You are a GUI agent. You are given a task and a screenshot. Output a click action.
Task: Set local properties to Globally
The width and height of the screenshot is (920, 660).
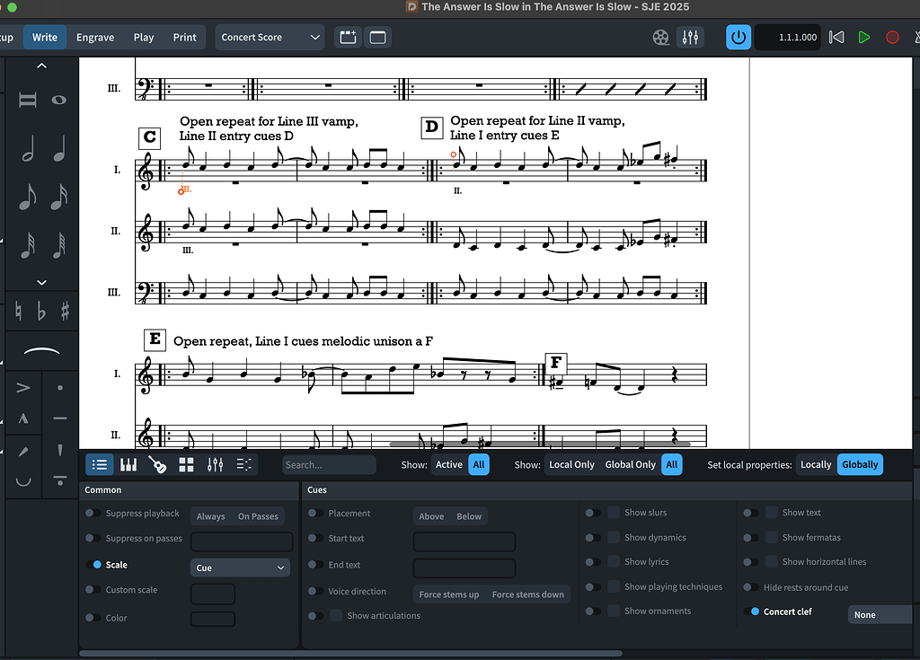[x=859, y=464]
